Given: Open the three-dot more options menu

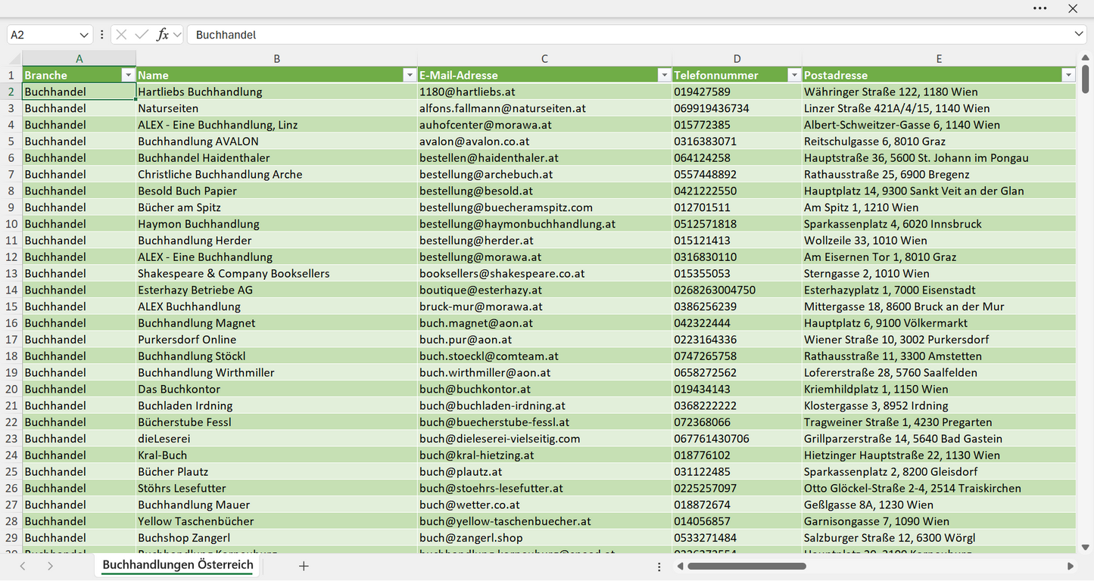Looking at the screenshot, I should 1039,8.
